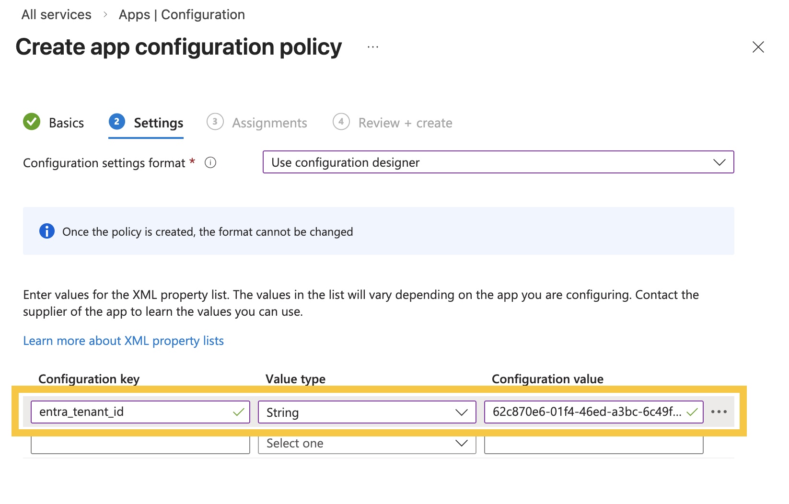
Task: Go to the Review + create tab
Action: (405, 123)
